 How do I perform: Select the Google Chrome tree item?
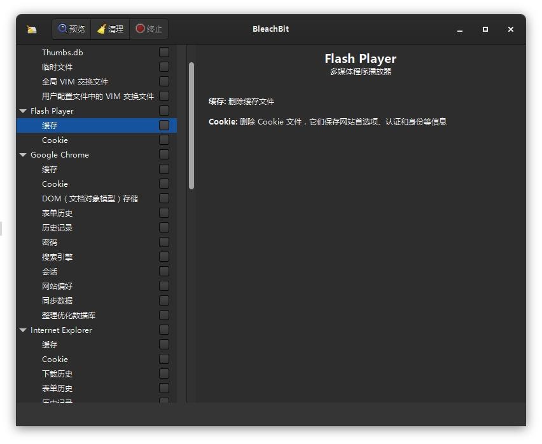tap(97, 155)
